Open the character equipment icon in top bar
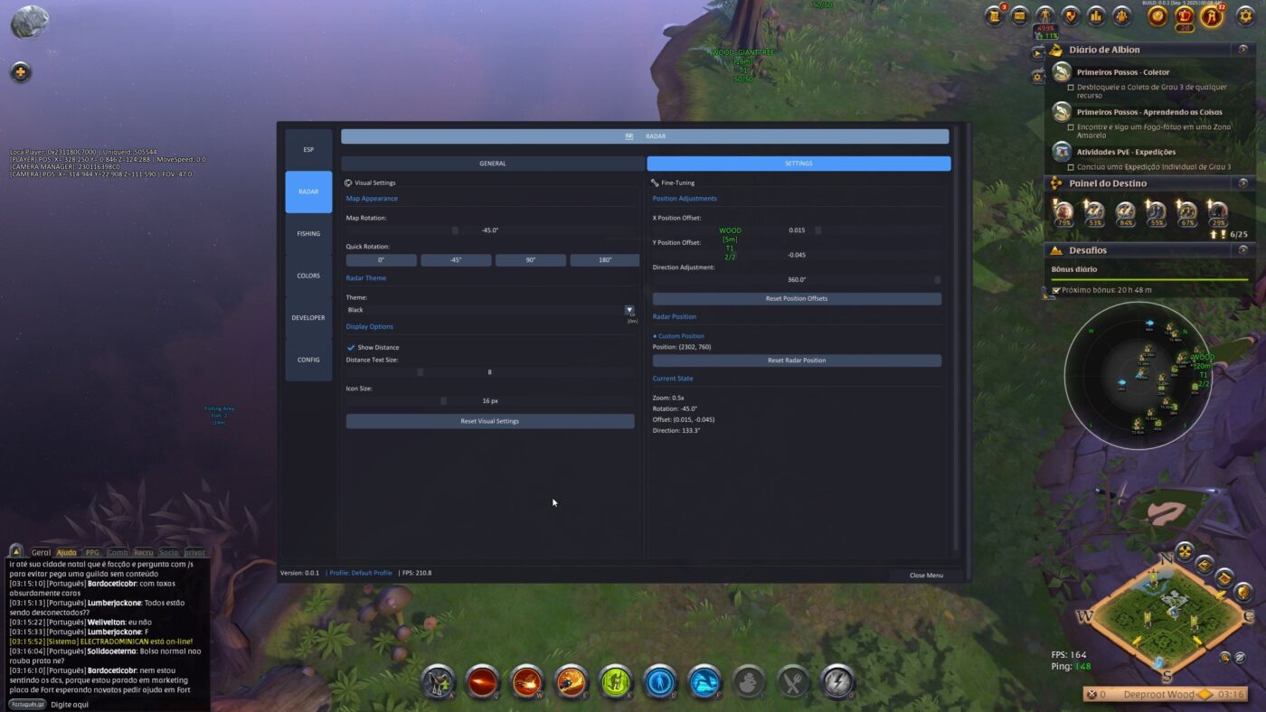 pos(1045,15)
